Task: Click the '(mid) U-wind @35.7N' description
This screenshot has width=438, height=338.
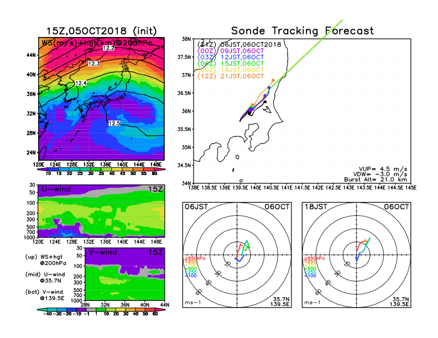Action: [45, 277]
